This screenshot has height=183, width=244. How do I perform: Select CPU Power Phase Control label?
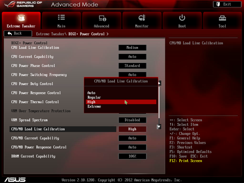coord(33,66)
